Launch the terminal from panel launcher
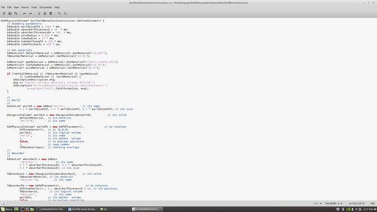Image resolution: width=377 pixels, height=212 pixels. [22, 209]
